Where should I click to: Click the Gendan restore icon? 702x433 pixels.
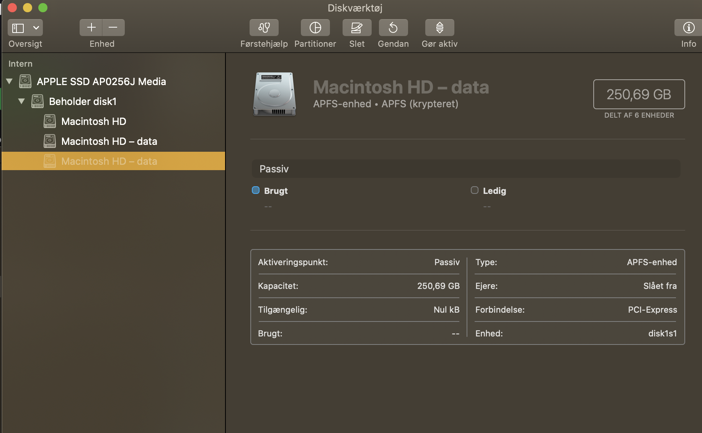pyautogui.click(x=393, y=28)
